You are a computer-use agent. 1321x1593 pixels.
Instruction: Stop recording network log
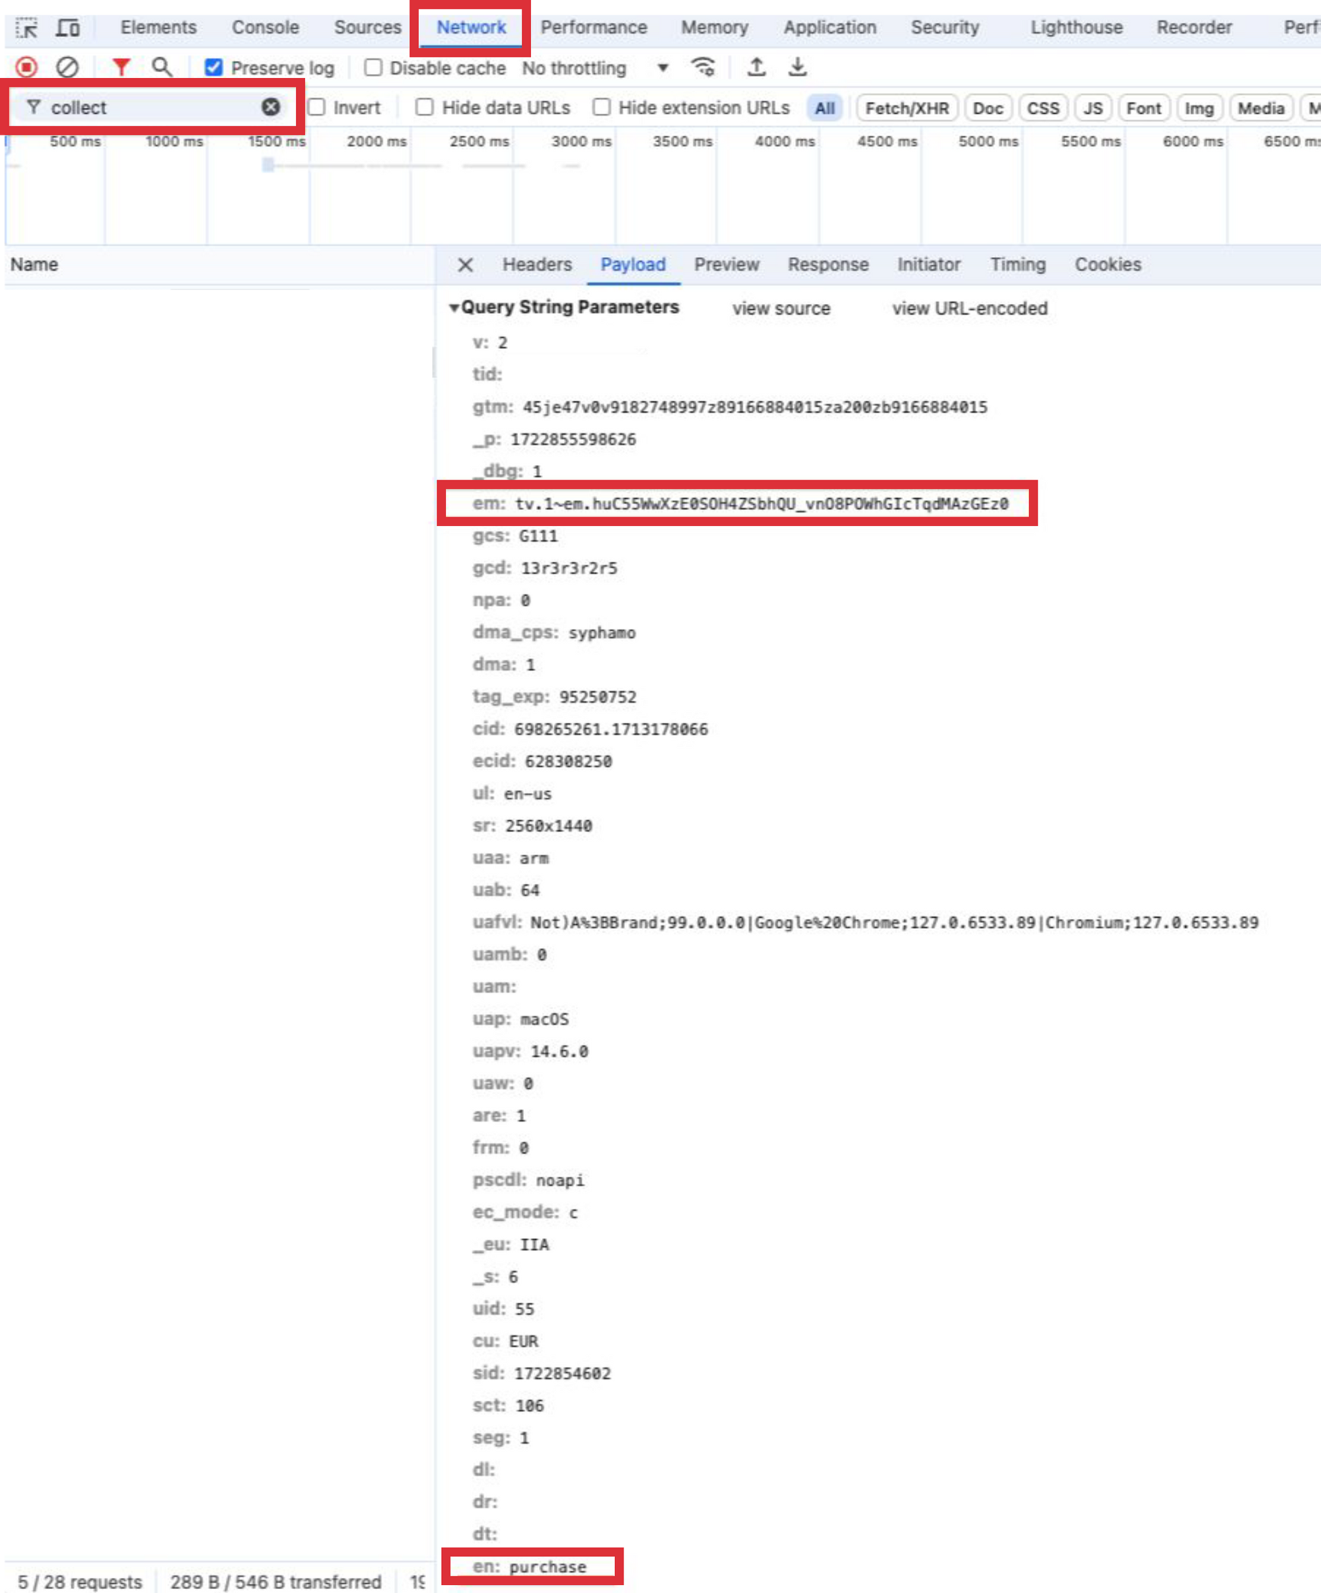26,67
